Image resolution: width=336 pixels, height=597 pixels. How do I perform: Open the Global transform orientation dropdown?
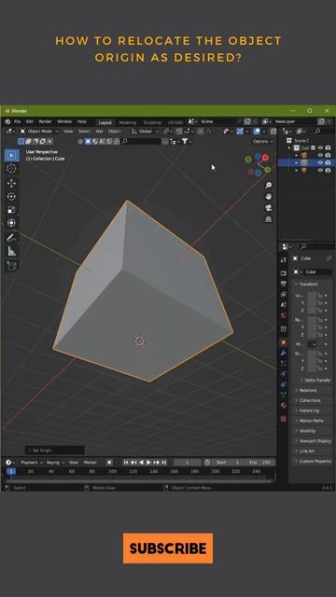(146, 132)
